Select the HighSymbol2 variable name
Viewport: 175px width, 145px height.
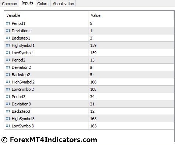point(23,82)
